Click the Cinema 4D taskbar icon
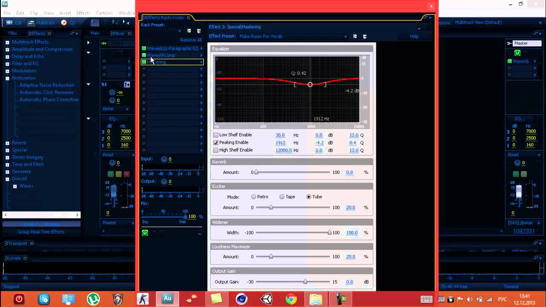546x307 pixels. pos(241,299)
